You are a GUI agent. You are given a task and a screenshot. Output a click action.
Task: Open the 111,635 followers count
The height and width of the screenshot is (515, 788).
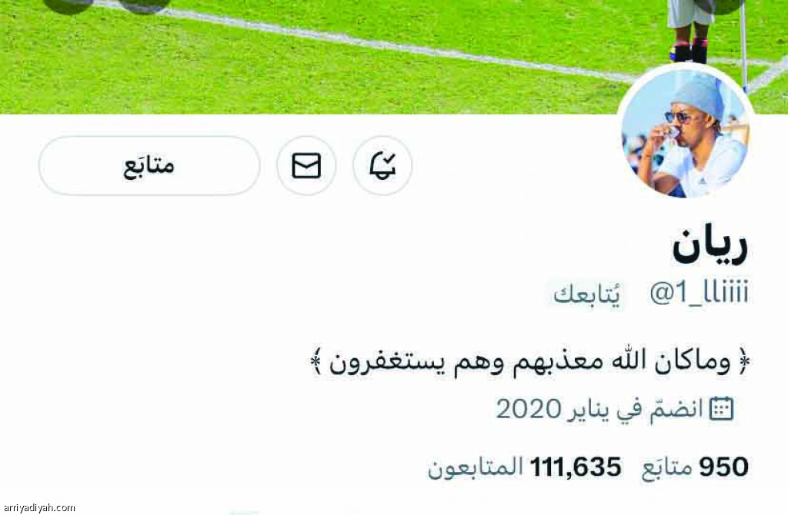click(576, 467)
